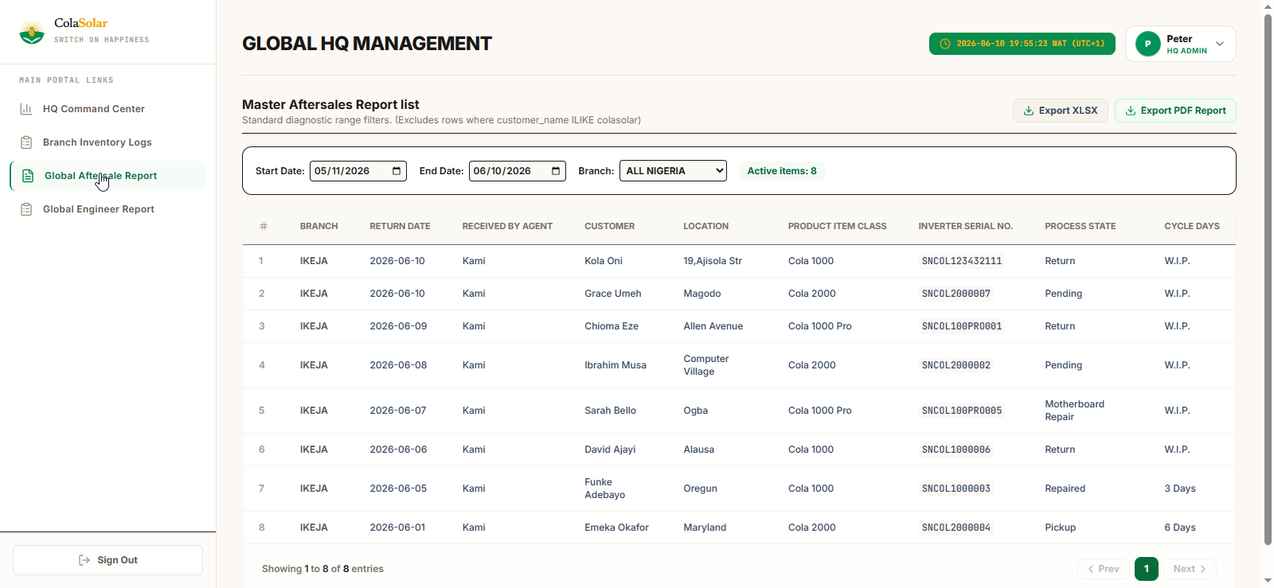Image resolution: width=1274 pixels, height=588 pixels.
Task: Click the INVERTER SERIAL NO. column header
Action: tap(966, 227)
